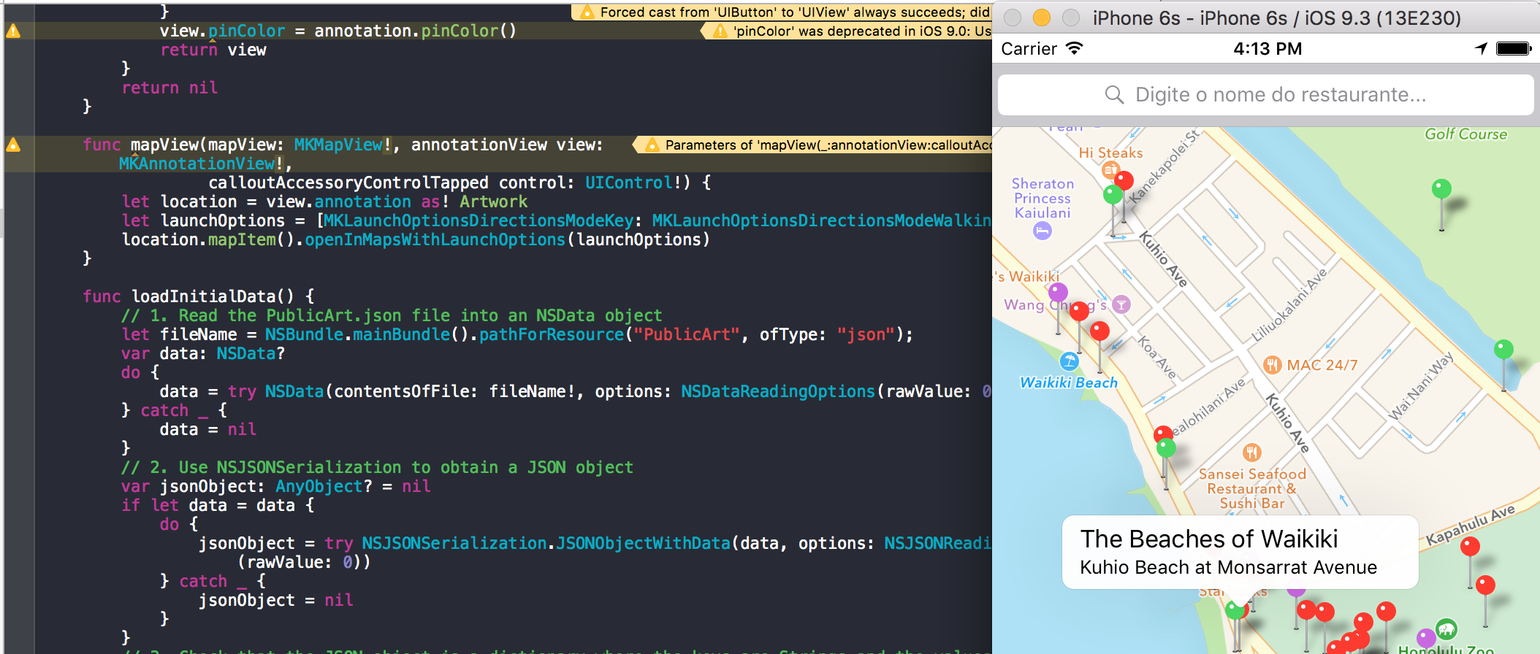Click battery icon in simulator status bar

[1512, 49]
